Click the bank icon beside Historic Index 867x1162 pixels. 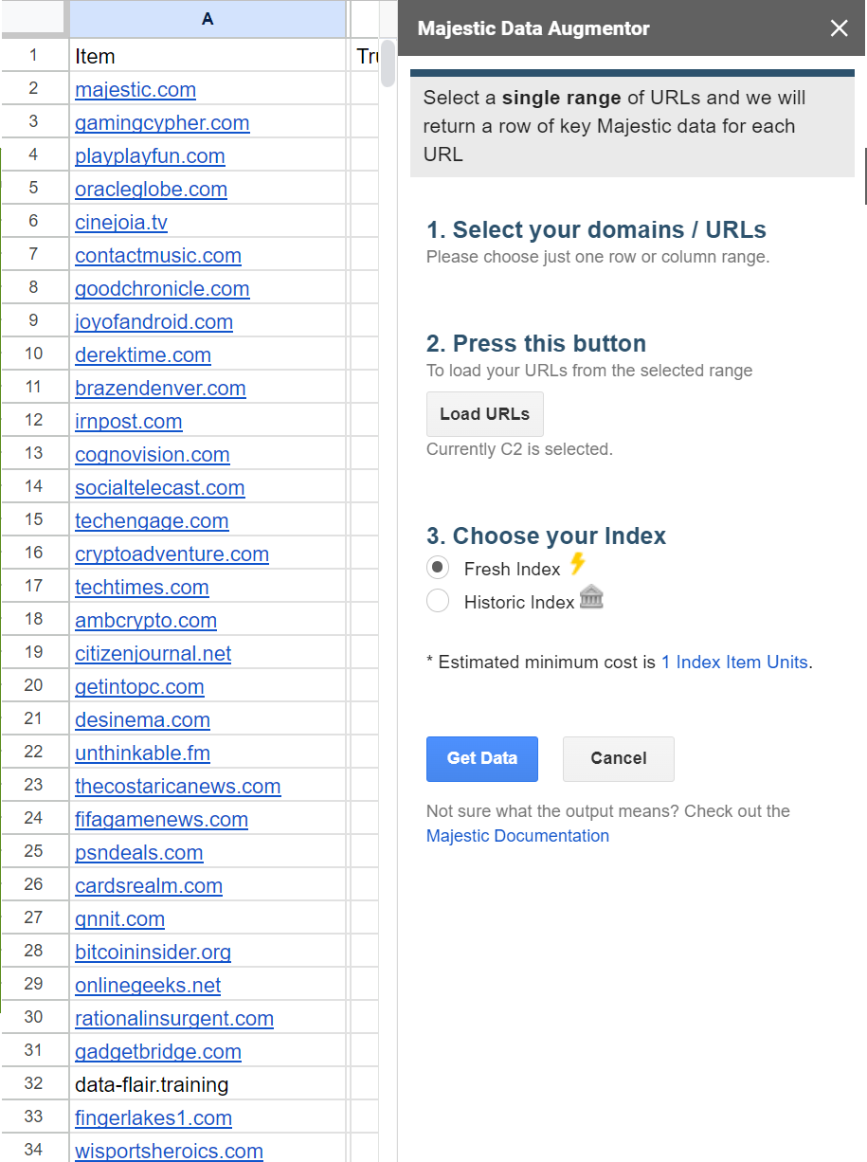point(591,598)
